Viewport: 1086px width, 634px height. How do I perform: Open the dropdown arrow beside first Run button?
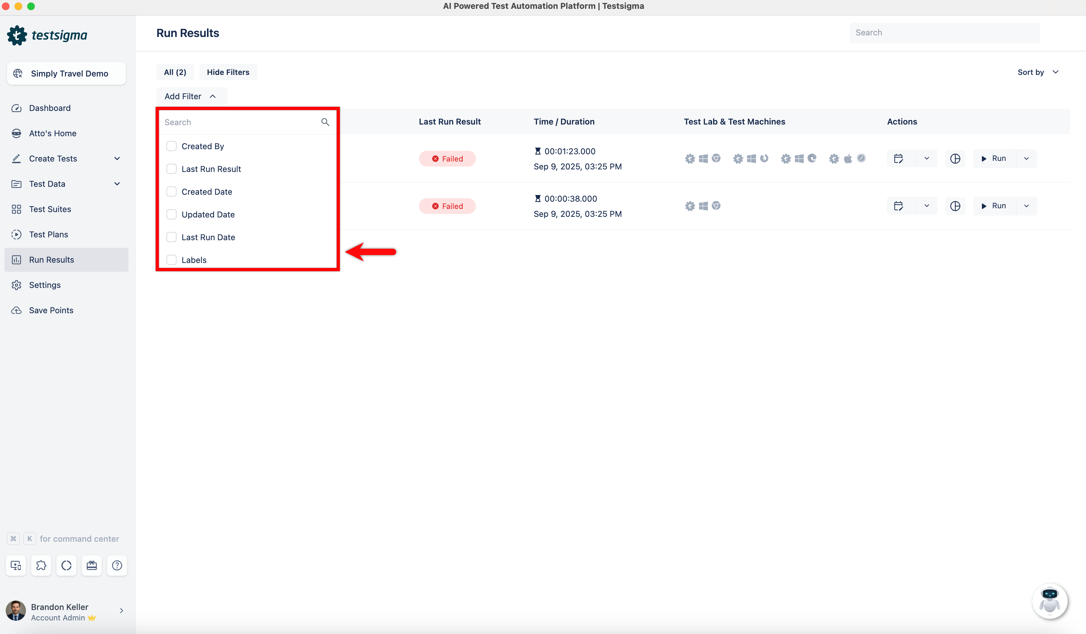(x=1027, y=158)
